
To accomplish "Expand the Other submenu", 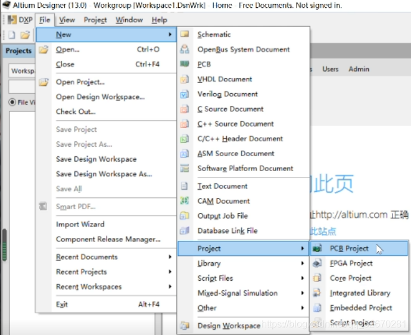I will [x=243, y=308].
